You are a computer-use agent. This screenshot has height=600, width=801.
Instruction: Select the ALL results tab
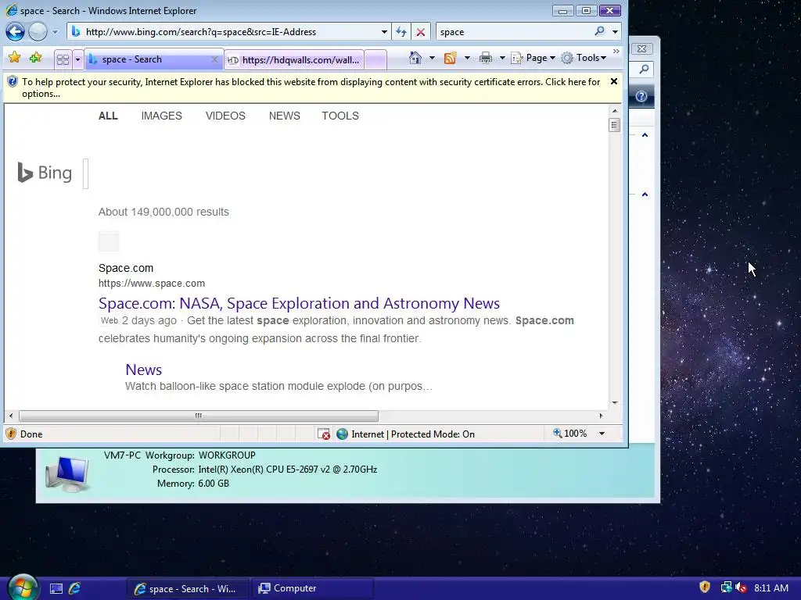pyautogui.click(x=108, y=116)
